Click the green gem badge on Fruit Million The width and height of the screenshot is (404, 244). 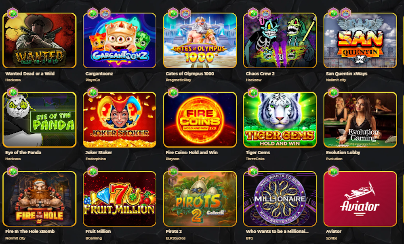pos(93,171)
